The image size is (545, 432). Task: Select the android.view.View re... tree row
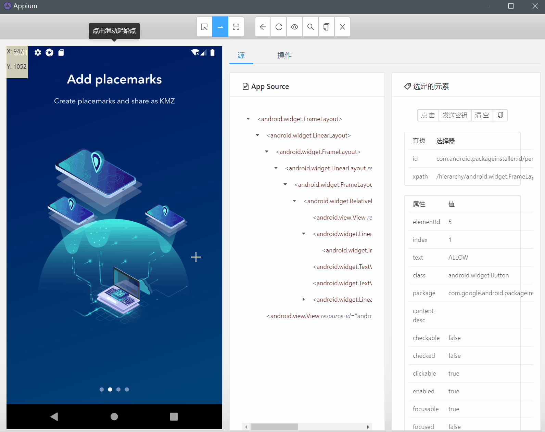(x=342, y=218)
